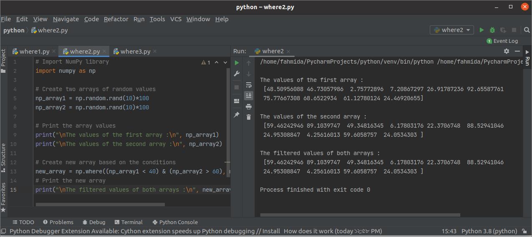
Task: Move down the stack trace arrow
Action: coord(249,74)
